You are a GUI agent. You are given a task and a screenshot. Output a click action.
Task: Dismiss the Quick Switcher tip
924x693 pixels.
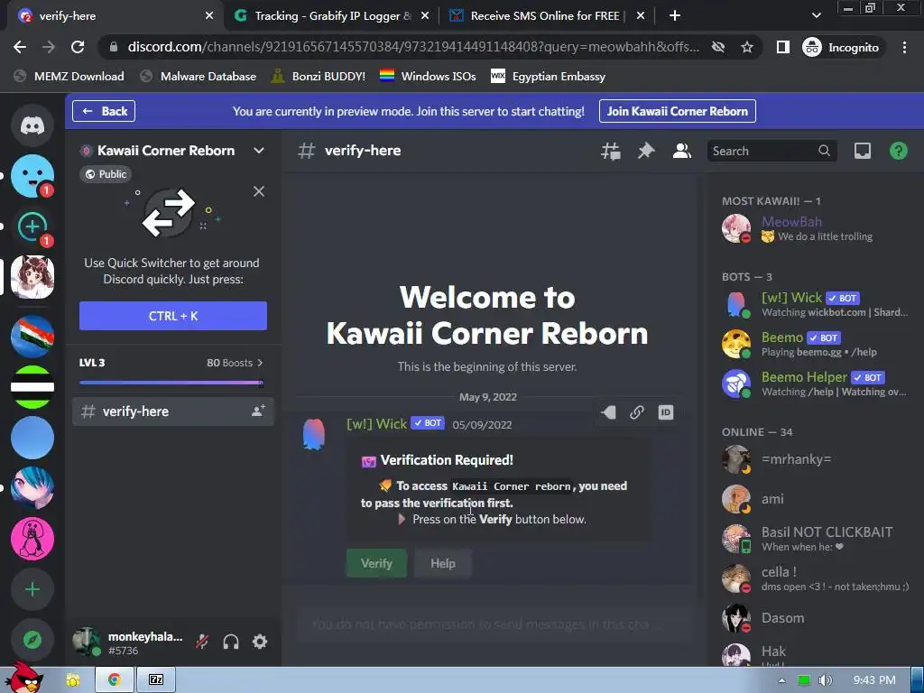(x=259, y=191)
